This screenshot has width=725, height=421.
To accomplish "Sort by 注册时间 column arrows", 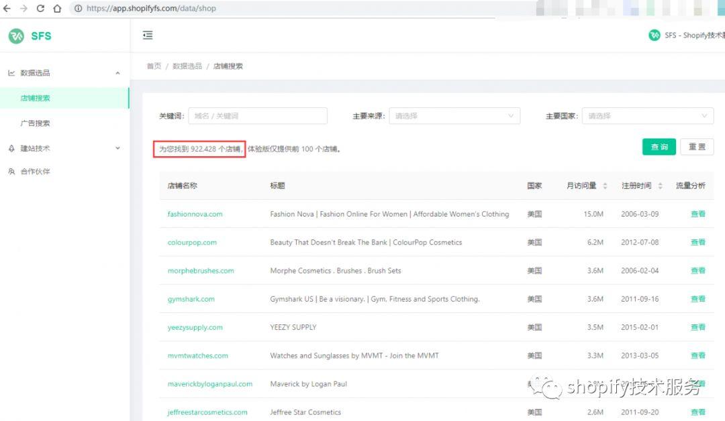I will point(660,186).
